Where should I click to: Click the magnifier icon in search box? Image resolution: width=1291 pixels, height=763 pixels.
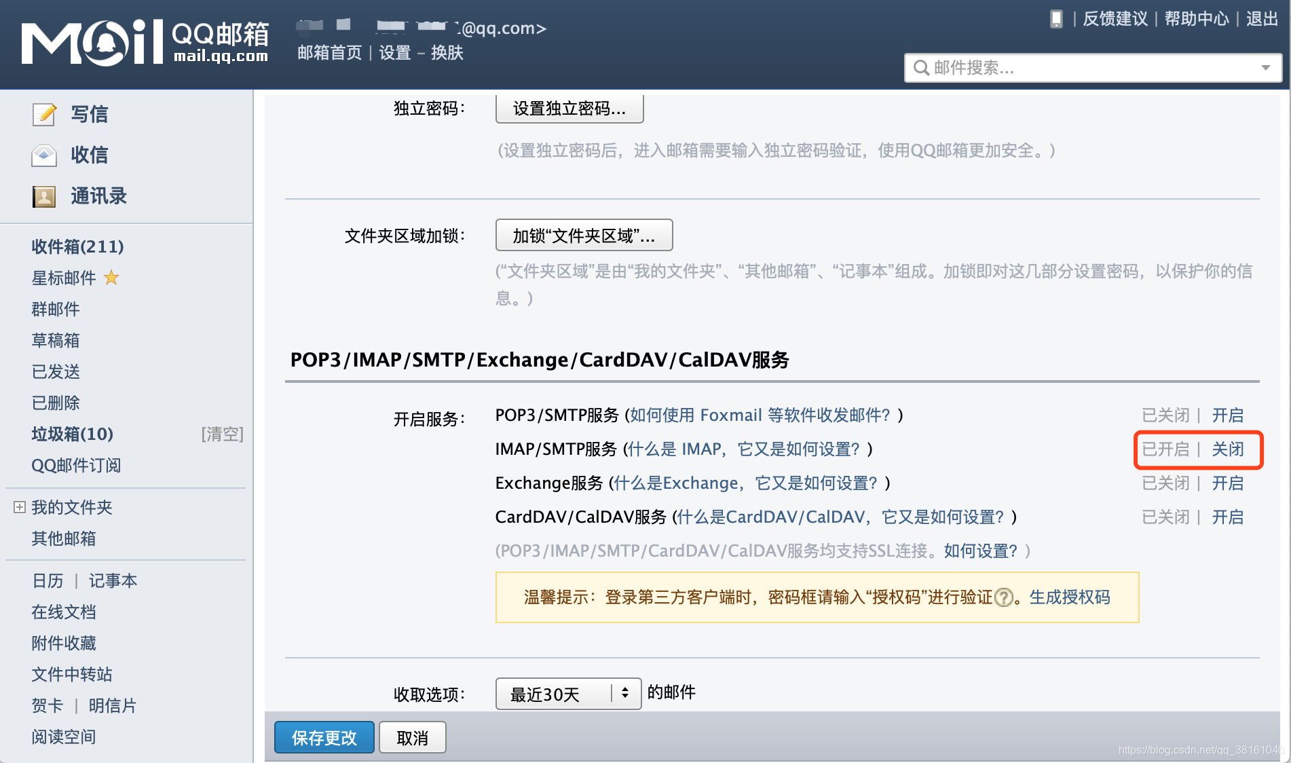pos(921,68)
